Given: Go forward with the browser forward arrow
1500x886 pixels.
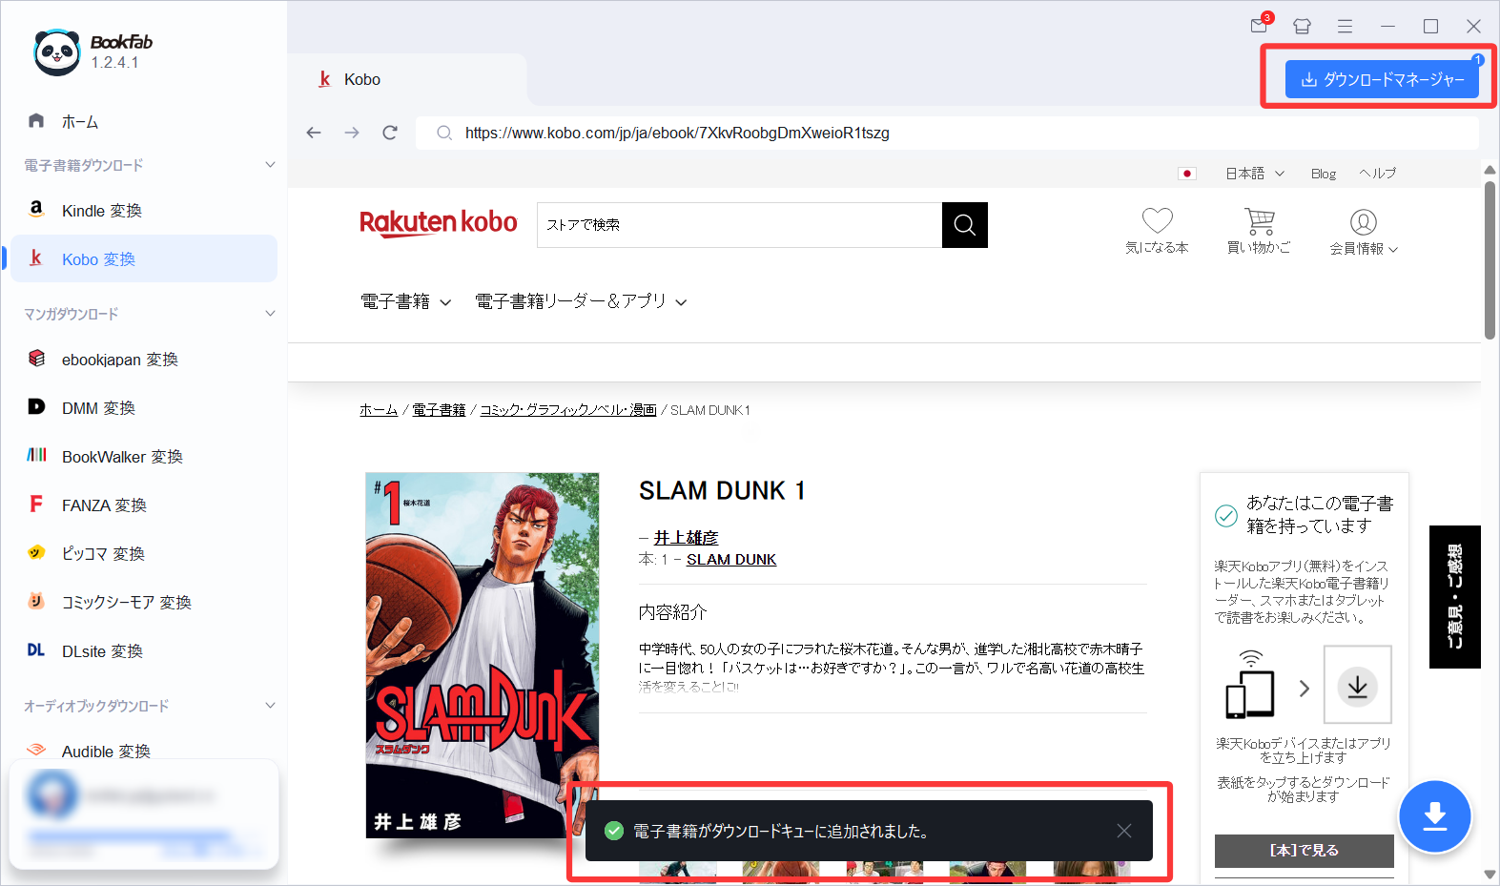Looking at the screenshot, I should pyautogui.click(x=352, y=133).
